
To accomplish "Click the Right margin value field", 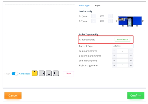I will coord(123,65).
